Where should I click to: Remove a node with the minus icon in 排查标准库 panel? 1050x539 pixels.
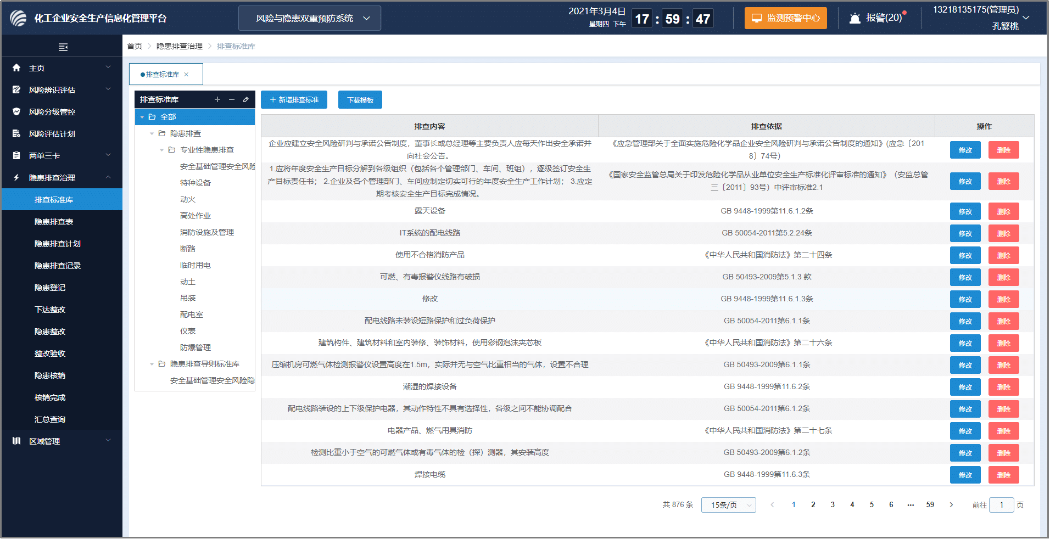click(x=232, y=99)
